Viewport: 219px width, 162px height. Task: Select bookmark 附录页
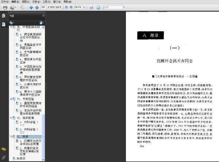(21, 158)
